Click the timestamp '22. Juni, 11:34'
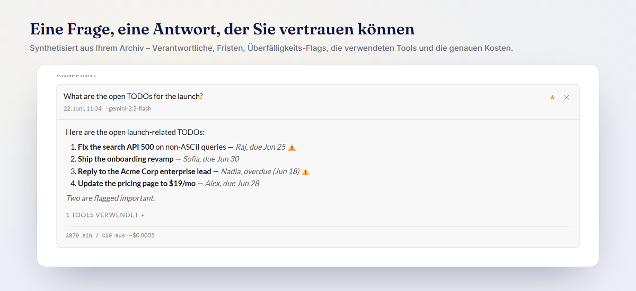The height and width of the screenshot is (291, 636). [83, 108]
